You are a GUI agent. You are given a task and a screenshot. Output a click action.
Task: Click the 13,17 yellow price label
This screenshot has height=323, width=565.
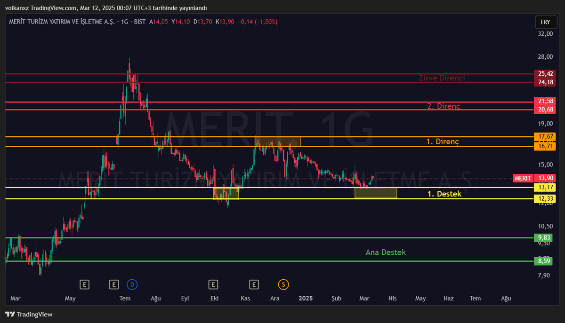pos(545,188)
